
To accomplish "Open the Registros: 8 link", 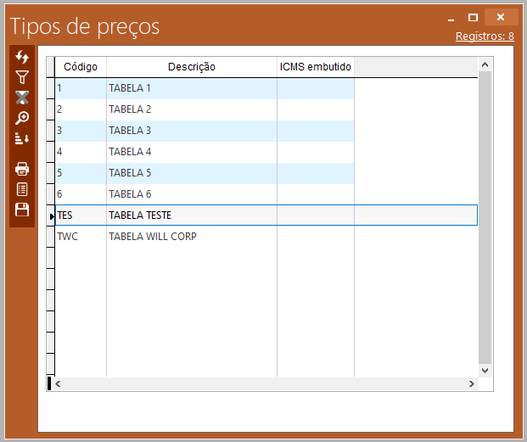I will pos(484,36).
